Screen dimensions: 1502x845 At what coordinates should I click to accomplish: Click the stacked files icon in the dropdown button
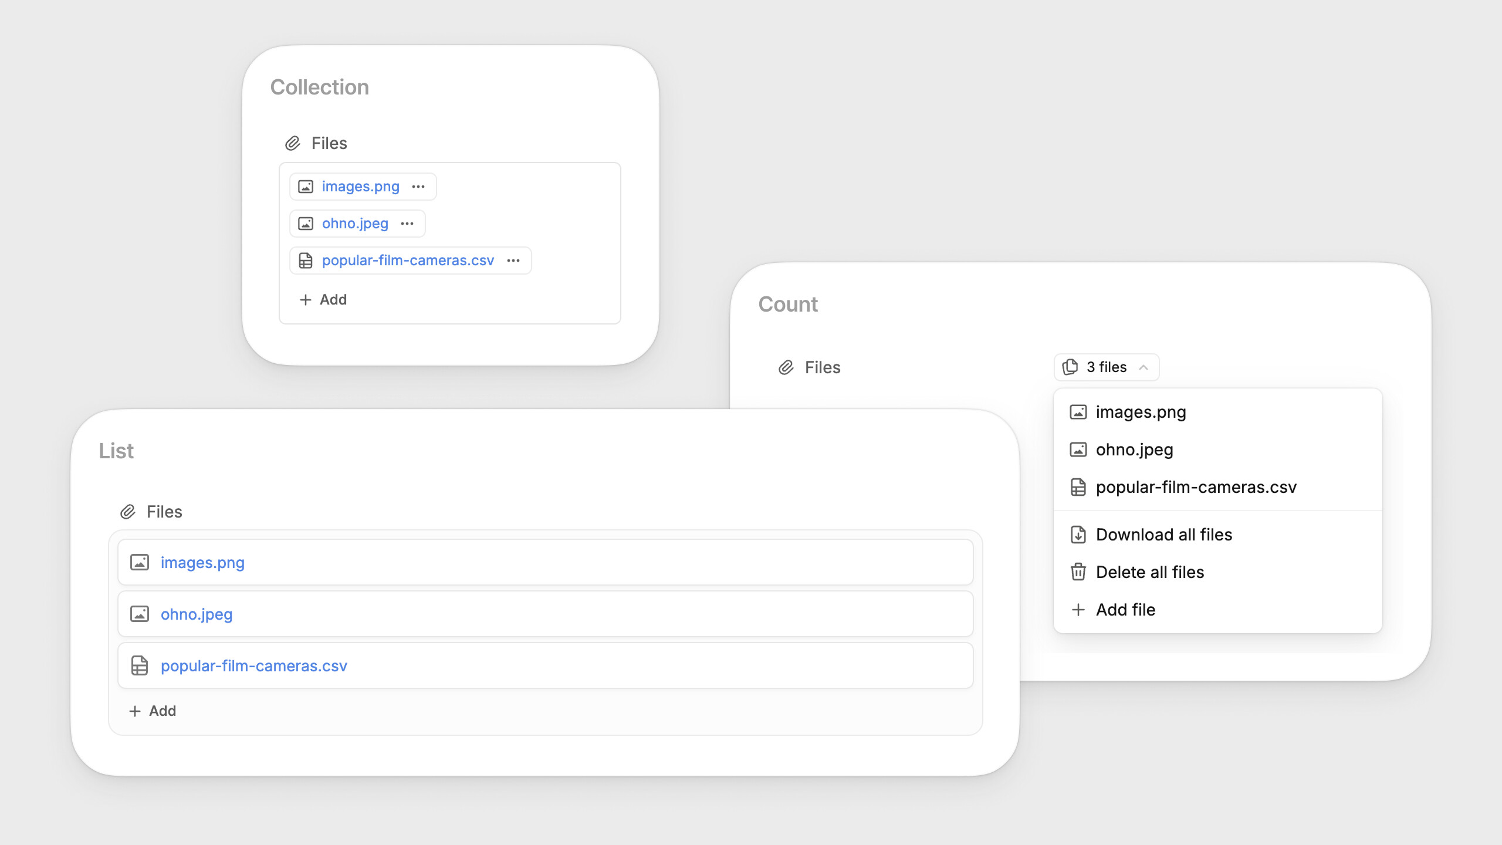[1070, 367]
